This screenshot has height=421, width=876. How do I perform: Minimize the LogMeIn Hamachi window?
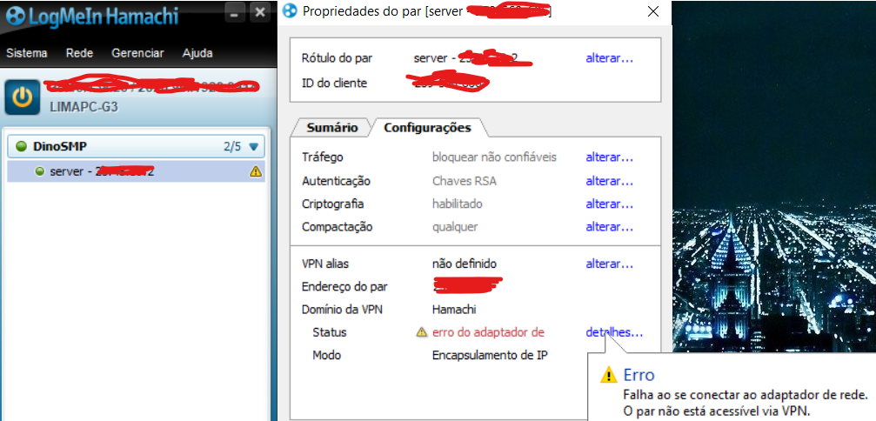[237, 13]
